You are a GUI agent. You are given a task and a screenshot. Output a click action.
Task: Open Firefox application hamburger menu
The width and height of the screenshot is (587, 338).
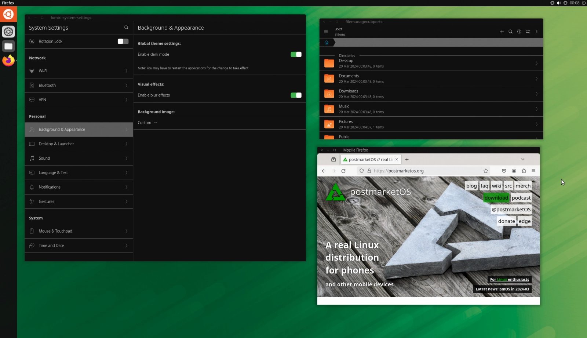pyautogui.click(x=533, y=171)
